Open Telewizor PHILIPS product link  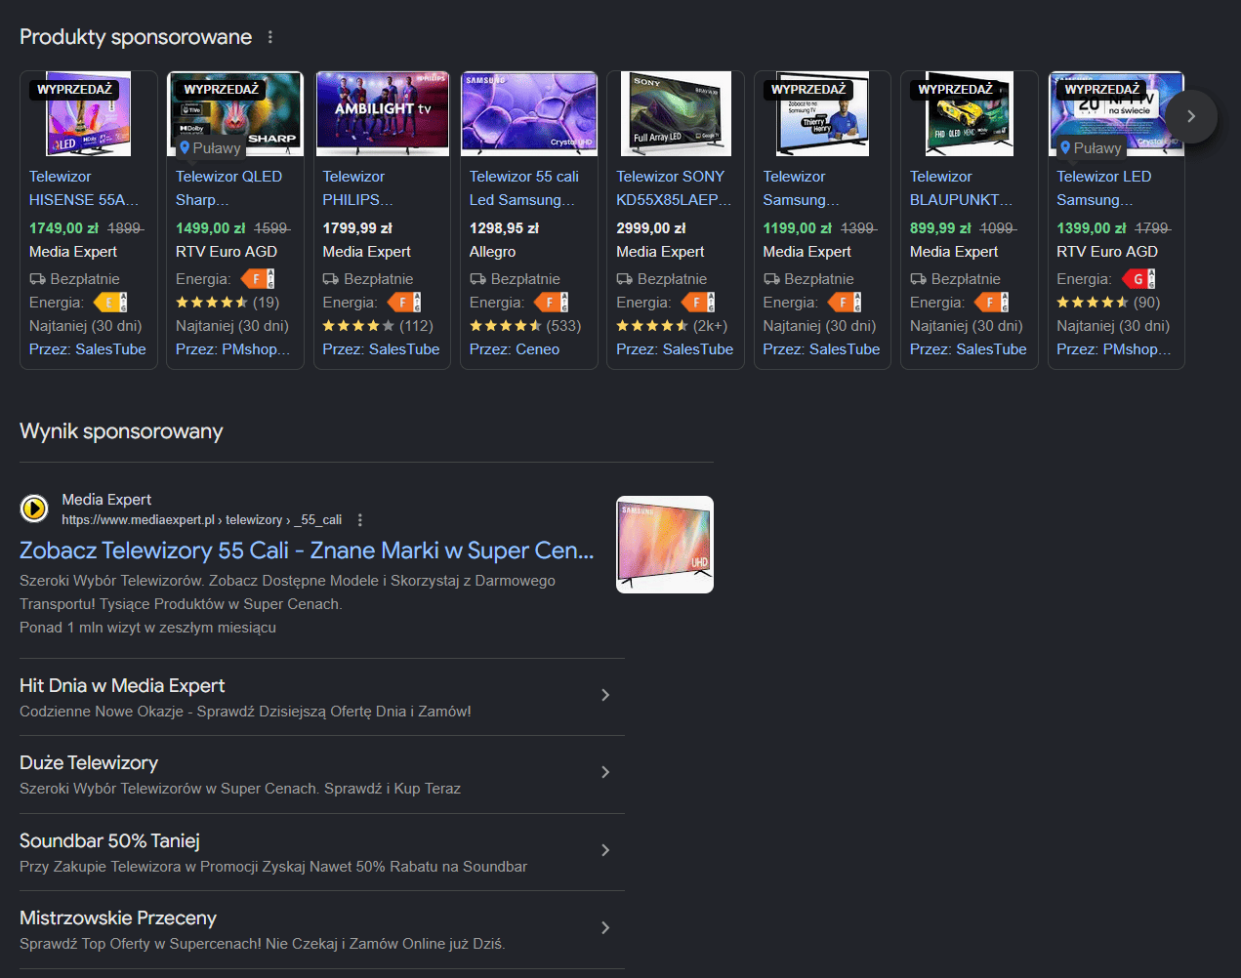click(357, 188)
